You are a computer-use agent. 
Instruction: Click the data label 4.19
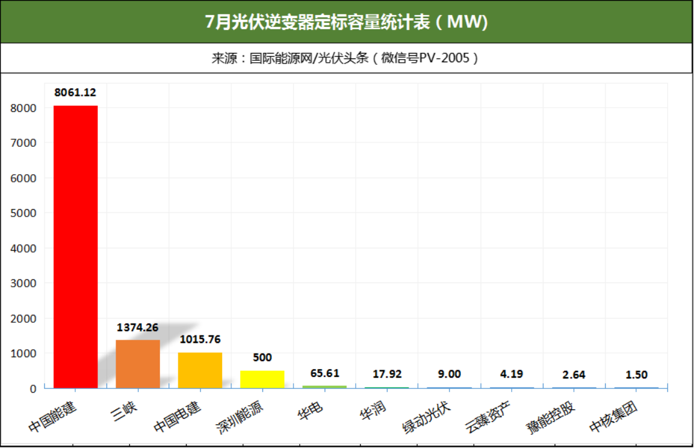pyautogui.click(x=512, y=375)
